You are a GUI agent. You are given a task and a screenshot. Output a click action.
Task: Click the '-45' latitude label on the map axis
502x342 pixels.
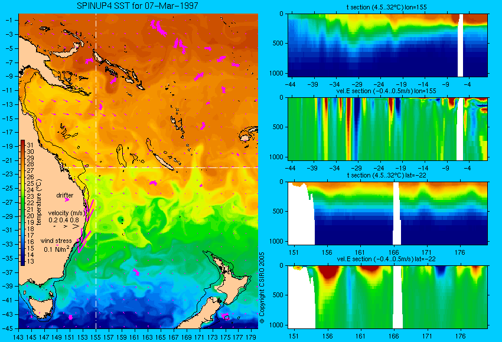pos(8,328)
